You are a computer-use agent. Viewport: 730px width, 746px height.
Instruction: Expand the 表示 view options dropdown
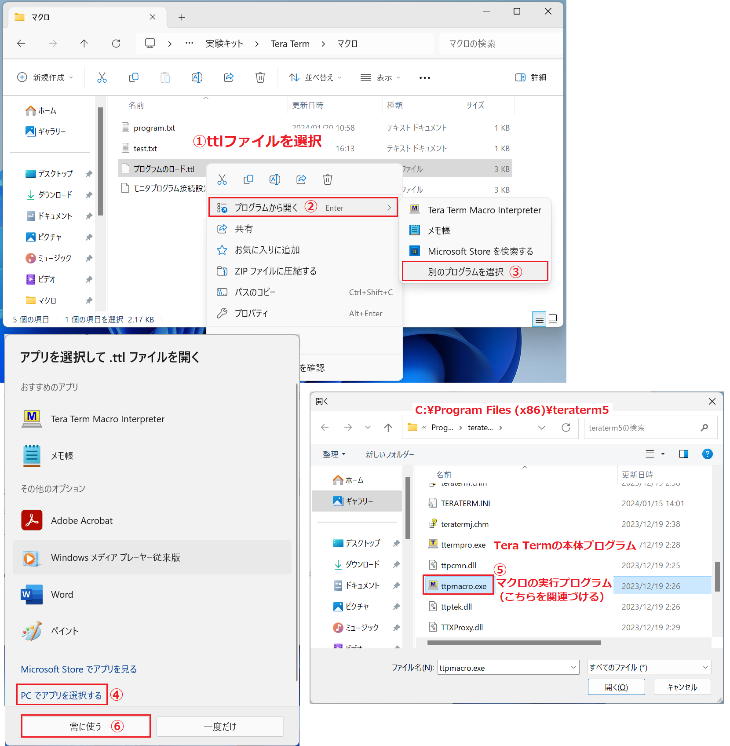point(381,77)
